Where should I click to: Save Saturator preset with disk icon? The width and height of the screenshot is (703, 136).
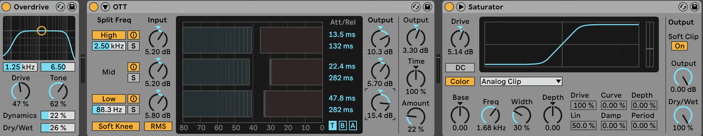click(x=695, y=7)
